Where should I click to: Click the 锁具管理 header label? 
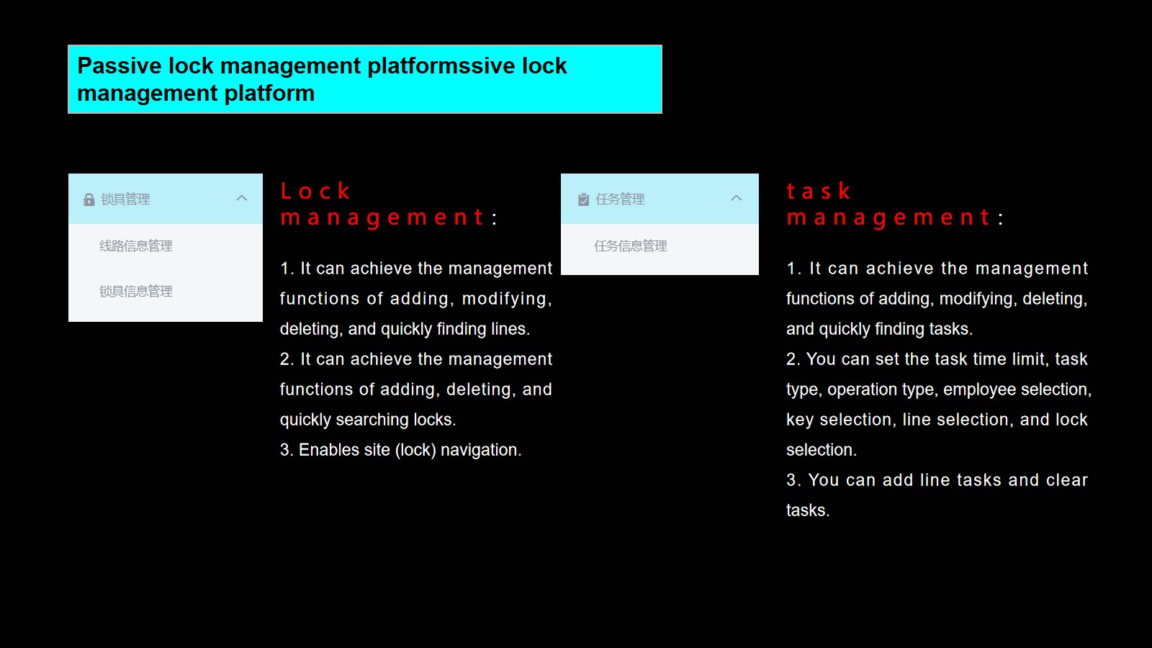[125, 199]
